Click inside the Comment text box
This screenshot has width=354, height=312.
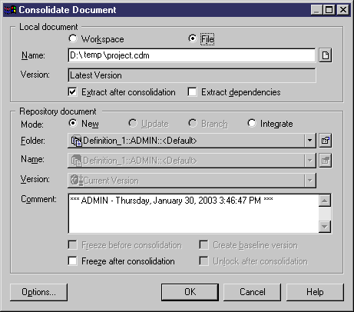point(194,214)
